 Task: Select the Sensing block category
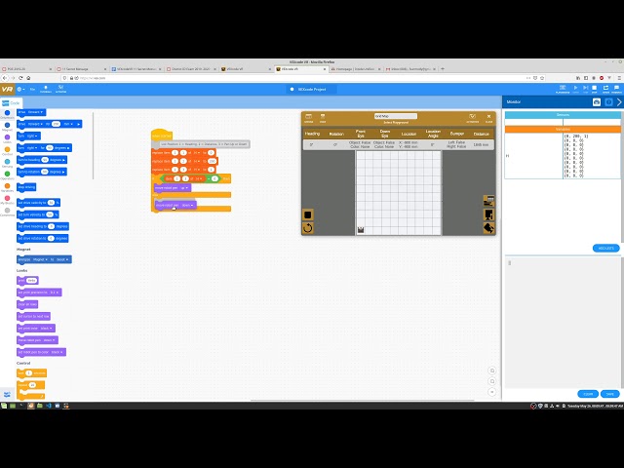click(x=7, y=163)
